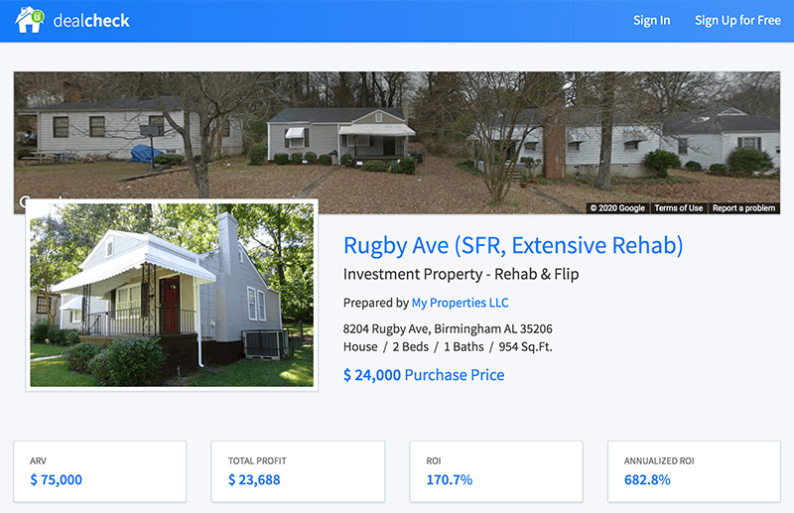
Task: Click the 682.8% annualized ROI value
Action: 647,479
